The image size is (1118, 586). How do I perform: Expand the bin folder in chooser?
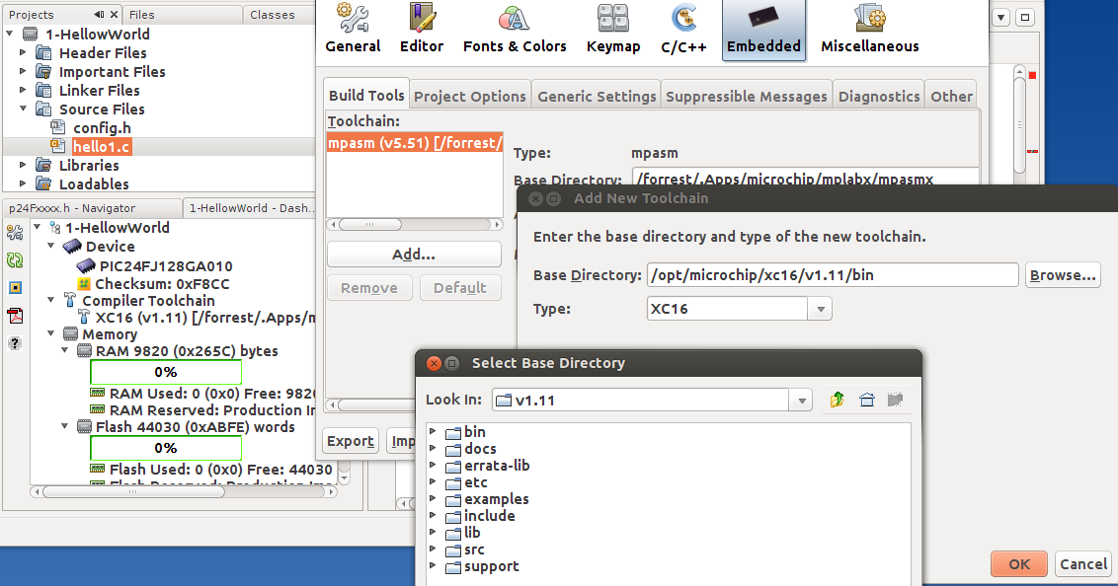pos(433,431)
